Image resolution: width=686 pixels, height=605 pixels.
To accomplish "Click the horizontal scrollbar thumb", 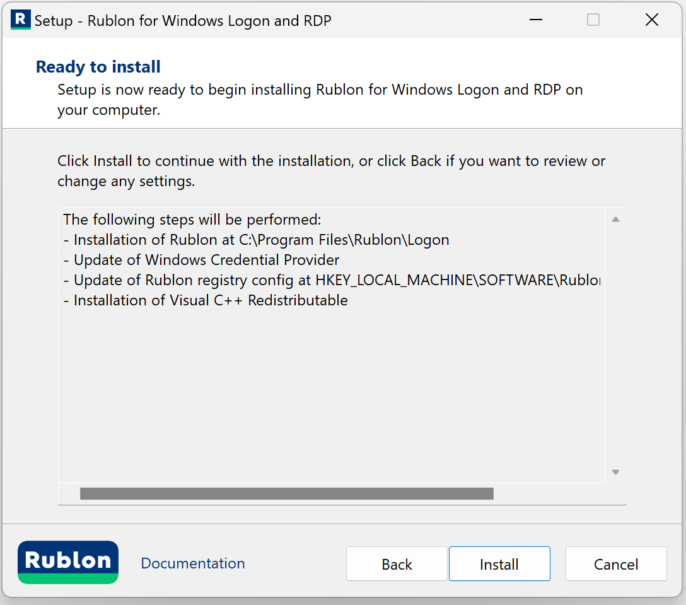I will [x=286, y=493].
